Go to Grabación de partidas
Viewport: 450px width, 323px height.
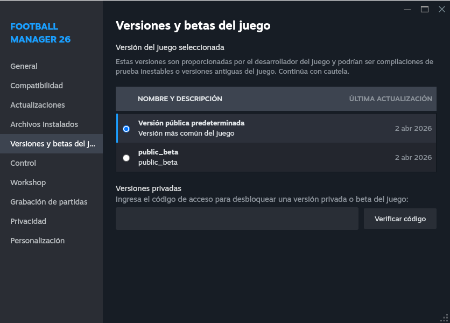pyautogui.click(x=49, y=202)
